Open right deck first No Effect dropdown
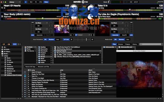This screenshot has width=164, height=102. (x=117, y=23)
